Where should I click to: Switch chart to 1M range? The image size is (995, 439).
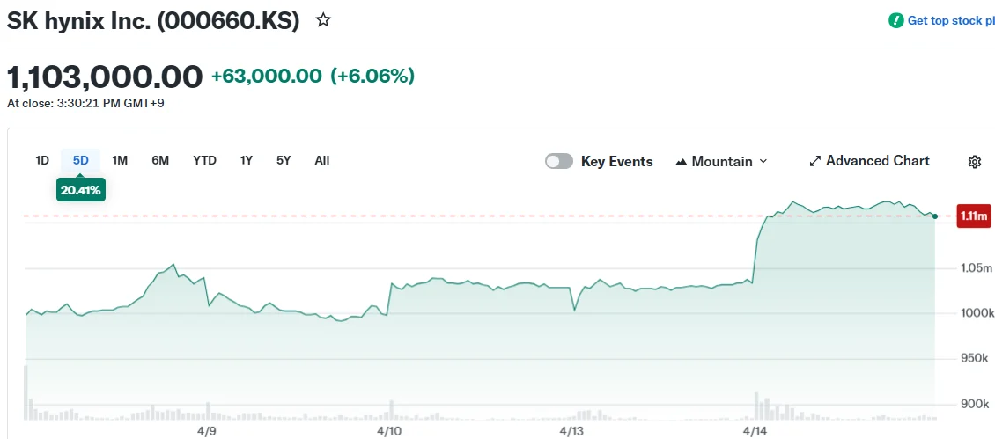[x=121, y=160]
